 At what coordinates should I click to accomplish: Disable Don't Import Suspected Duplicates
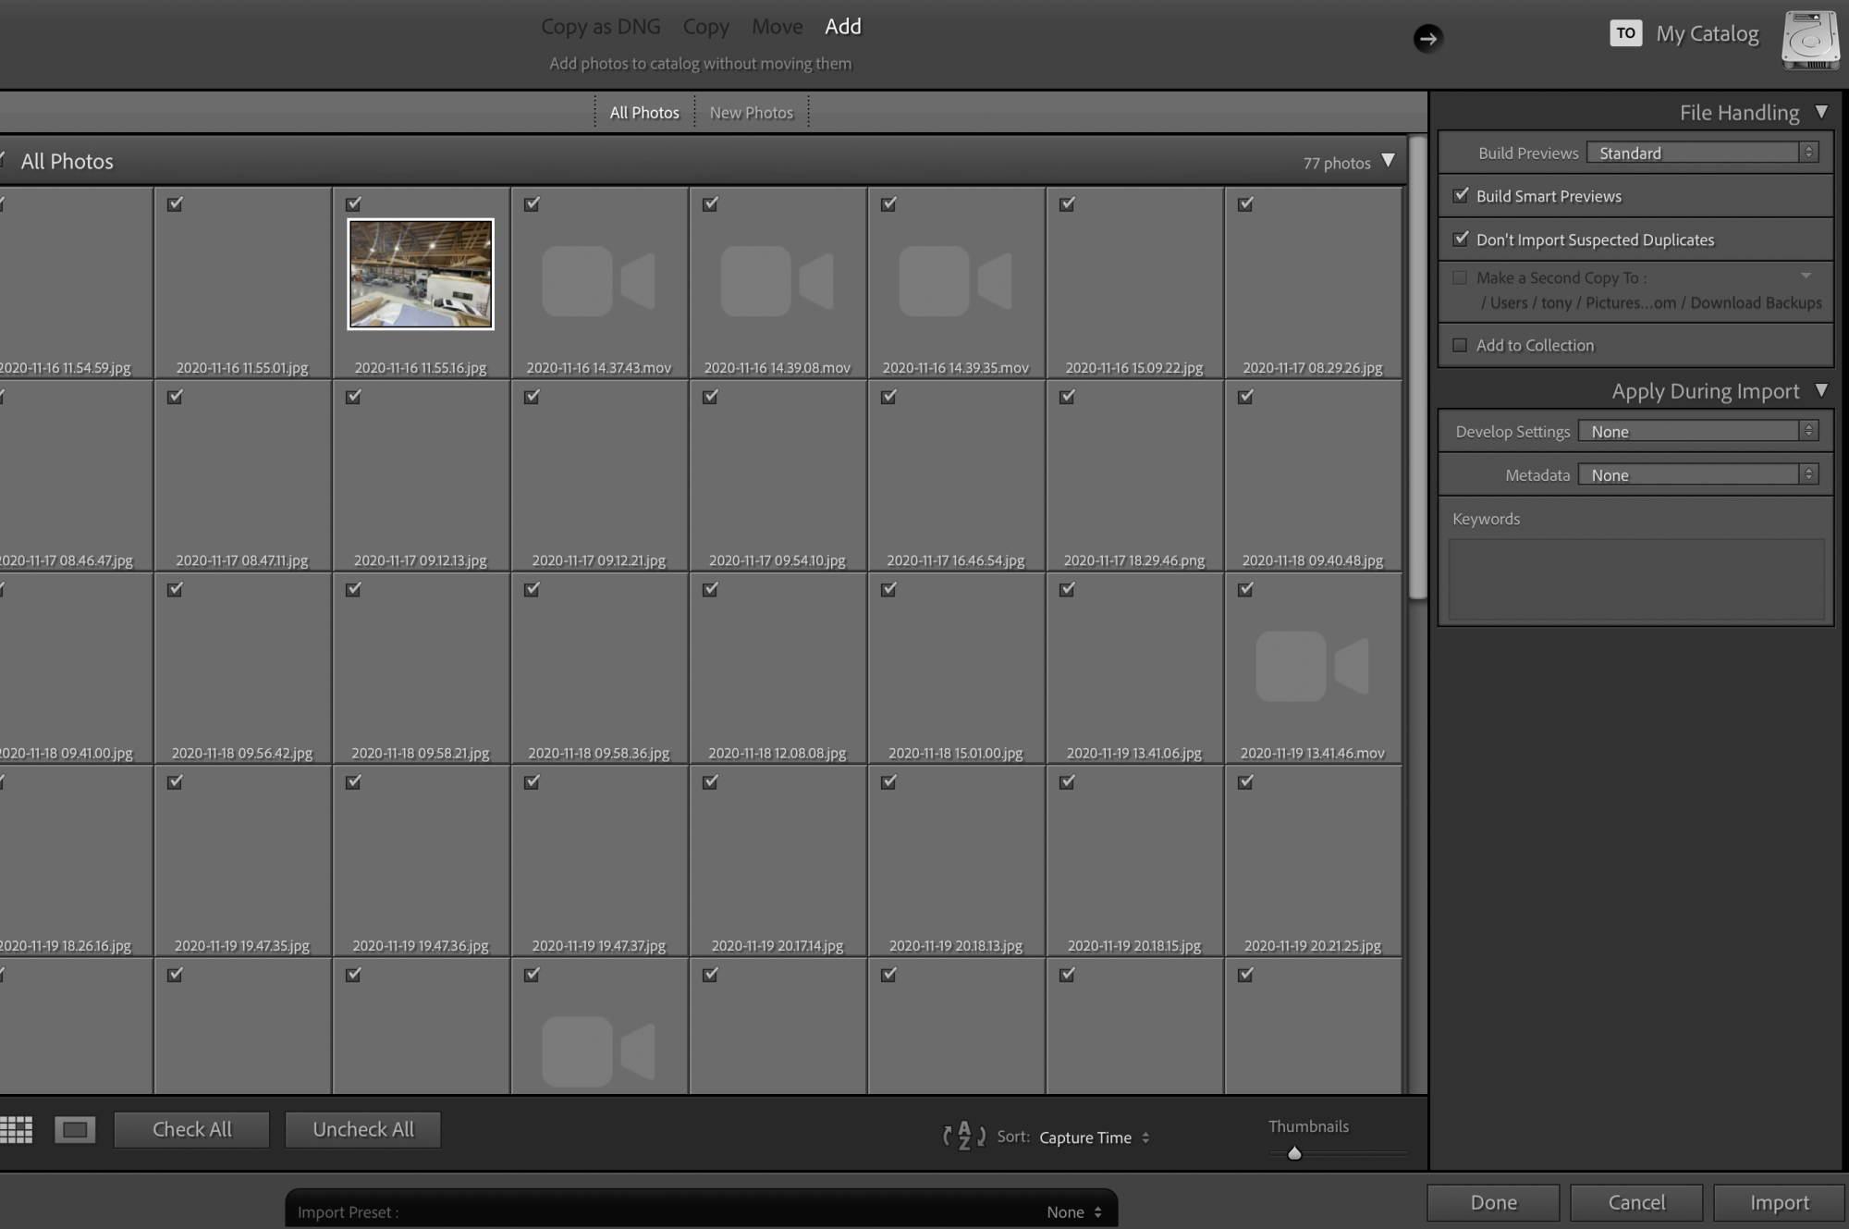click(x=1461, y=239)
